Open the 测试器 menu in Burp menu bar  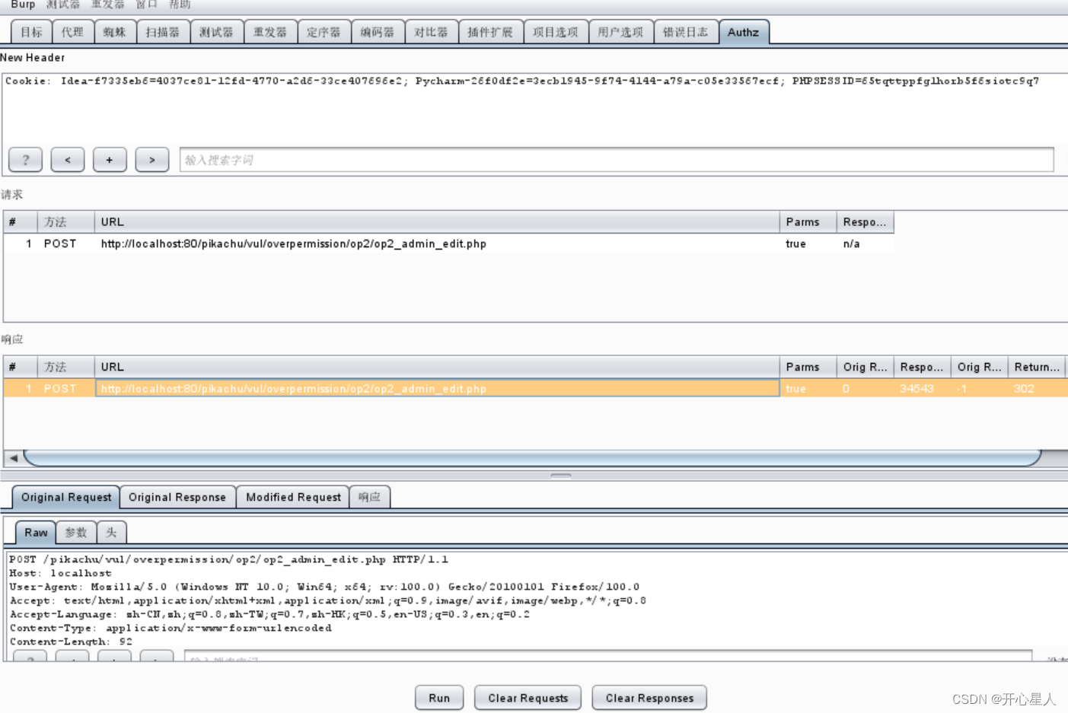pyautogui.click(x=62, y=5)
